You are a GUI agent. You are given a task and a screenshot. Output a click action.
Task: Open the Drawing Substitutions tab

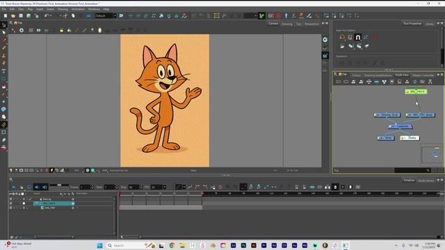[x=378, y=75]
